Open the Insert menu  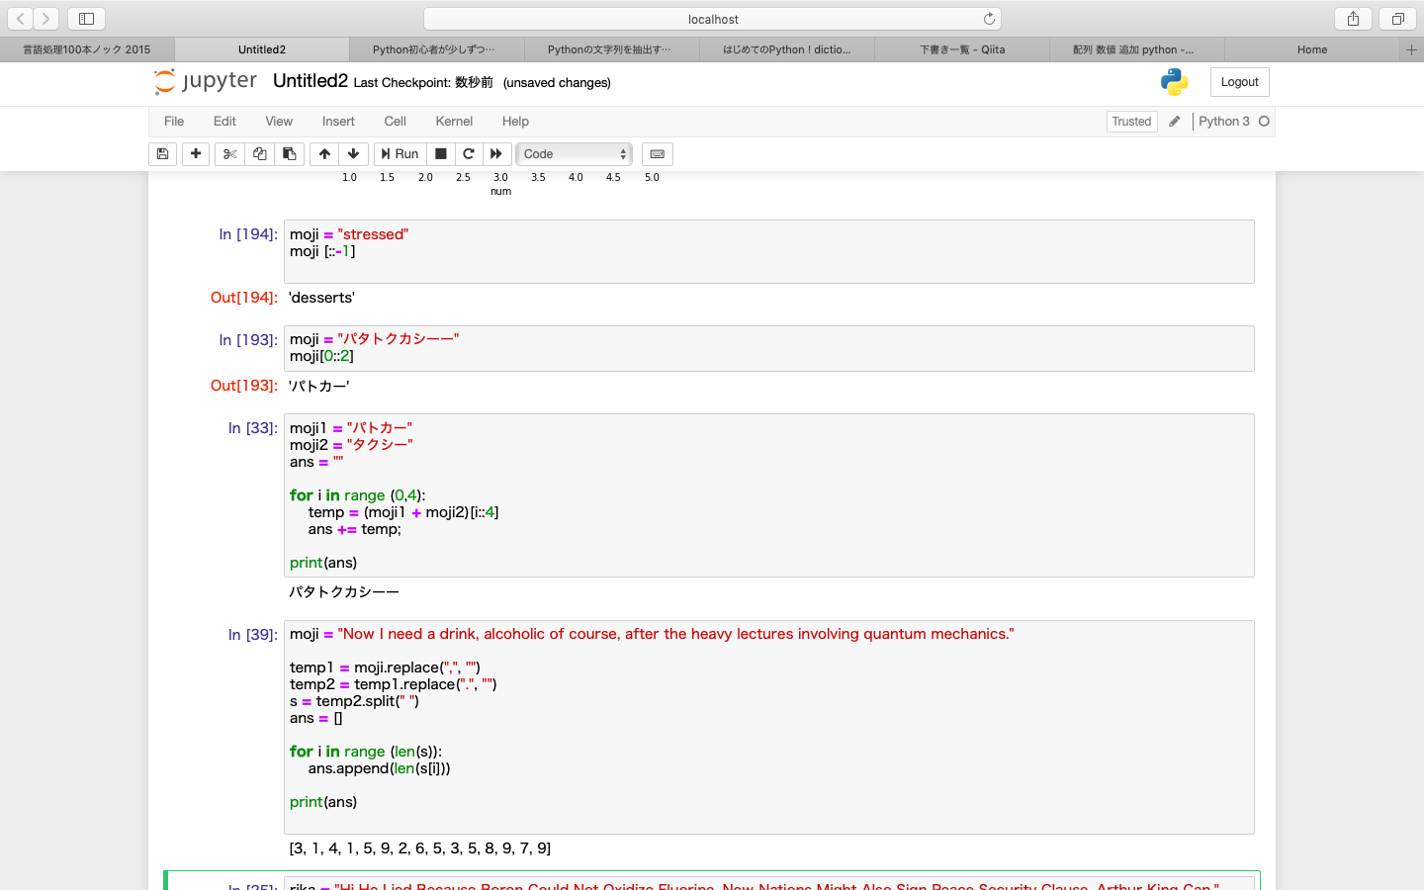point(338,122)
